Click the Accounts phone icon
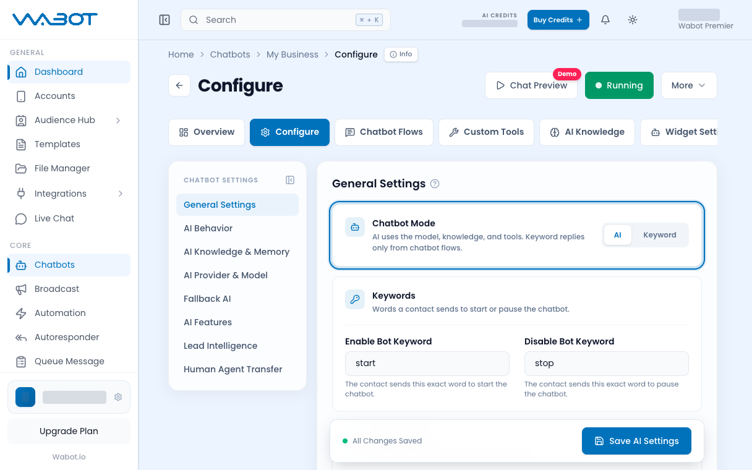 point(21,96)
